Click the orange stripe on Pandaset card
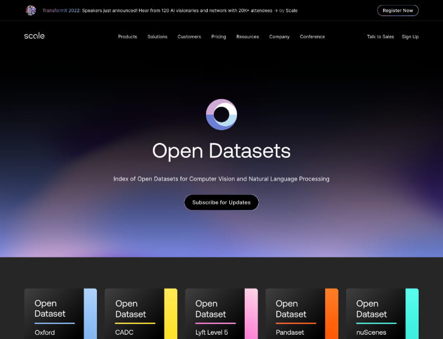 pyautogui.click(x=332, y=314)
